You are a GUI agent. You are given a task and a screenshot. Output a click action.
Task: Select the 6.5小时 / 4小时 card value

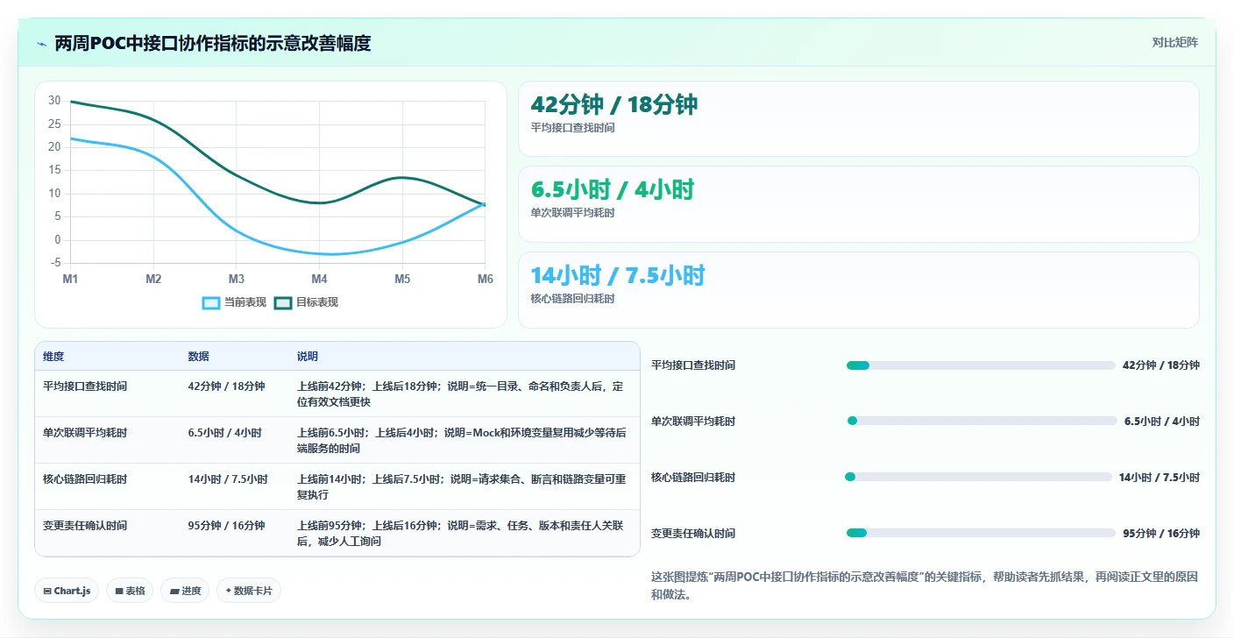tap(613, 189)
